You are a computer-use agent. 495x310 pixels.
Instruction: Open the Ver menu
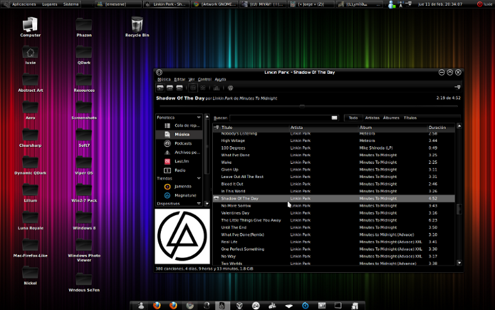coord(192,80)
